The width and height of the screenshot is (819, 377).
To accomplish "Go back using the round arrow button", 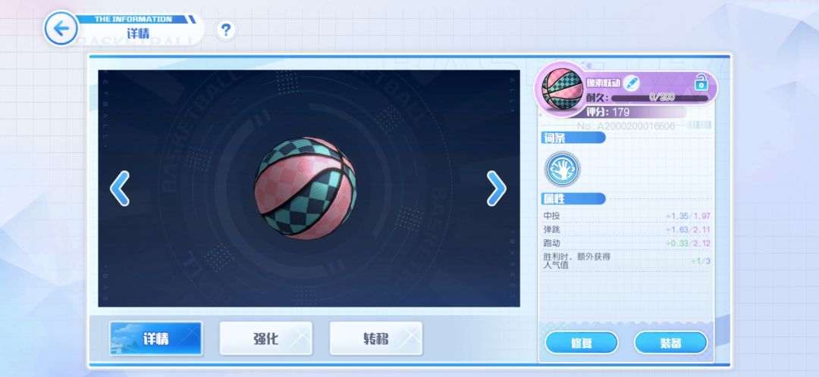I will (x=61, y=28).
